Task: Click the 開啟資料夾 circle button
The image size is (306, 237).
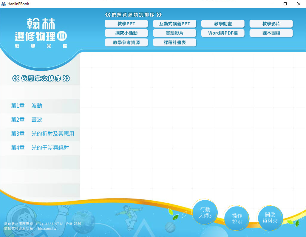Action: click(270, 218)
